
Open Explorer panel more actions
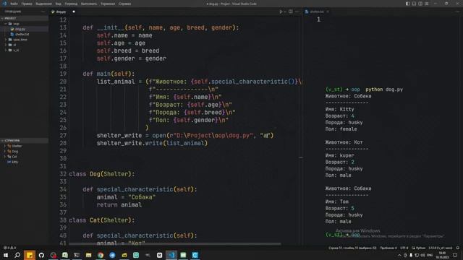tap(43, 12)
